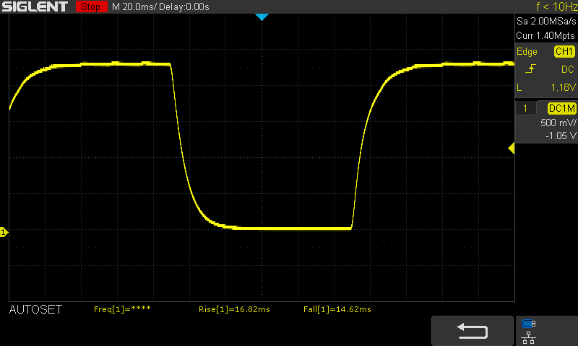Click the Fall[1]=14.62ms measurement

[337, 309]
